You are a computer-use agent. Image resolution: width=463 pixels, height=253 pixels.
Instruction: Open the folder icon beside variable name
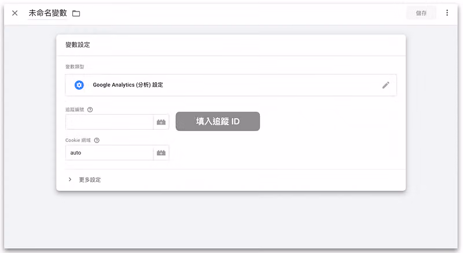click(x=76, y=13)
